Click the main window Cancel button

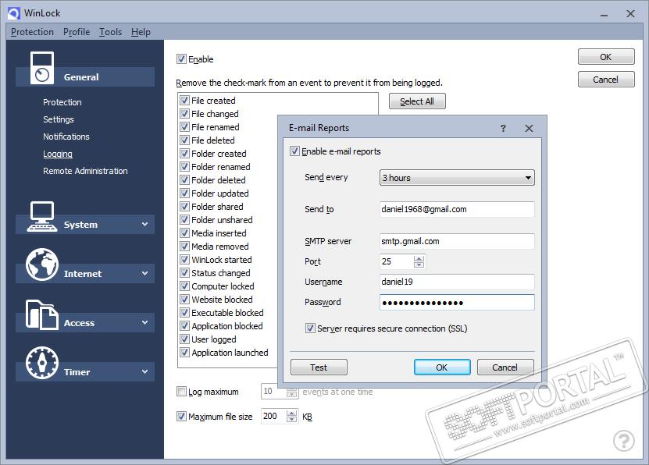point(606,80)
